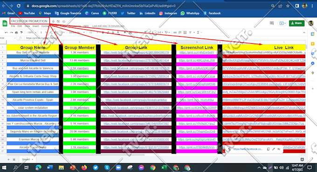Undo the last action in toolbar
This screenshot has width=317, height=172.
[x=6, y=33]
